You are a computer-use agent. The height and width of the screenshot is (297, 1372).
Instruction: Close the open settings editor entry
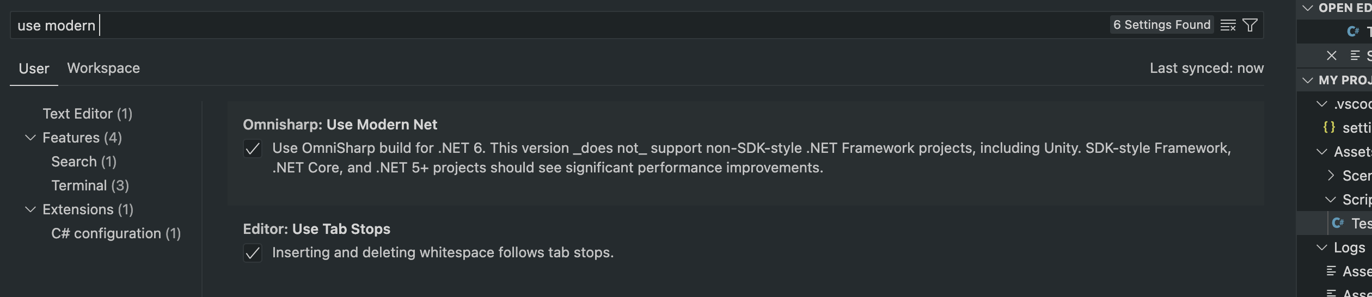(x=1331, y=55)
